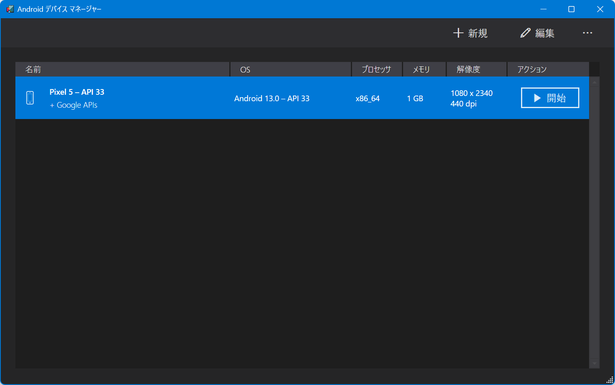
Task: Select the Pixel 5 – API 33 name
Action: [77, 92]
